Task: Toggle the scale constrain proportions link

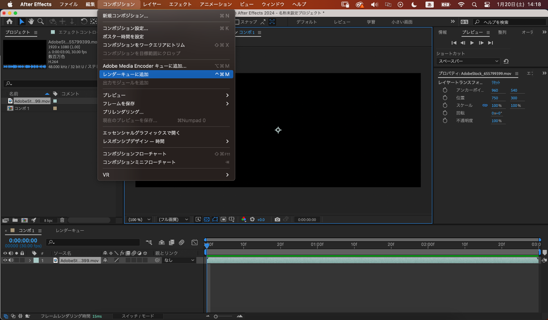Action: [x=485, y=105]
